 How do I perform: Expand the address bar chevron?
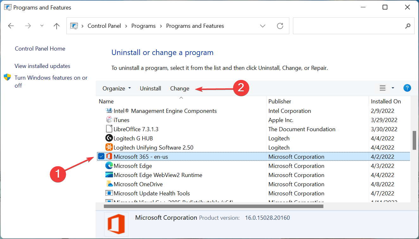coord(262,26)
